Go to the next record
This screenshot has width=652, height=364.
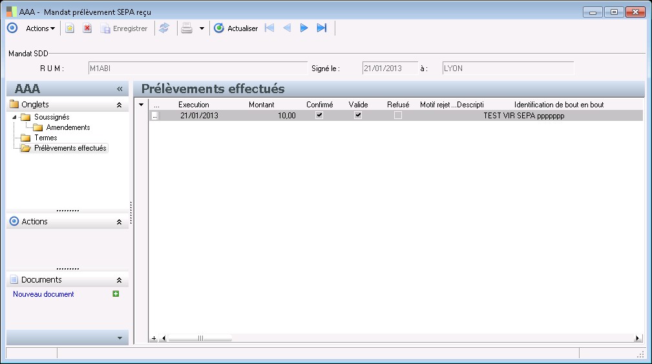coord(304,28)
